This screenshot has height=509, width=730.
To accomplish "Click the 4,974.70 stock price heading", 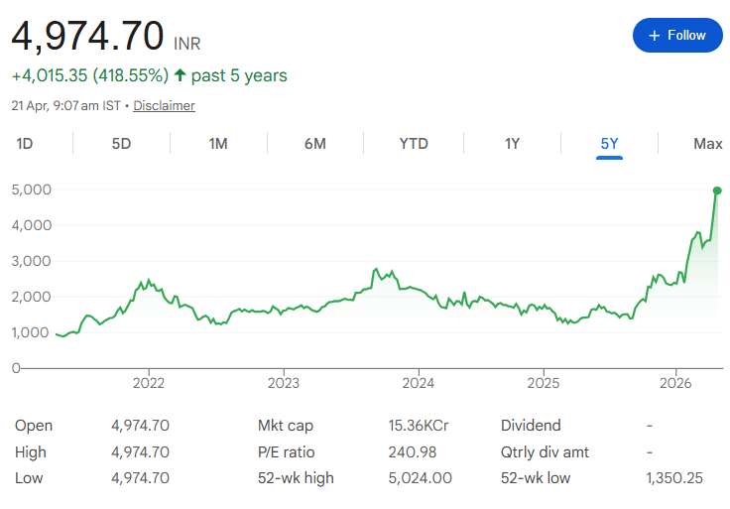I will (87, 37).
